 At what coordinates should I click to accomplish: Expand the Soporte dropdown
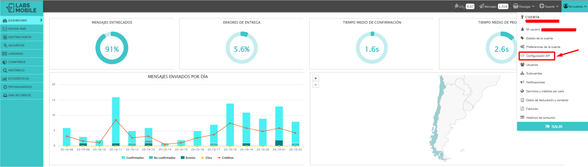[549, 6]
